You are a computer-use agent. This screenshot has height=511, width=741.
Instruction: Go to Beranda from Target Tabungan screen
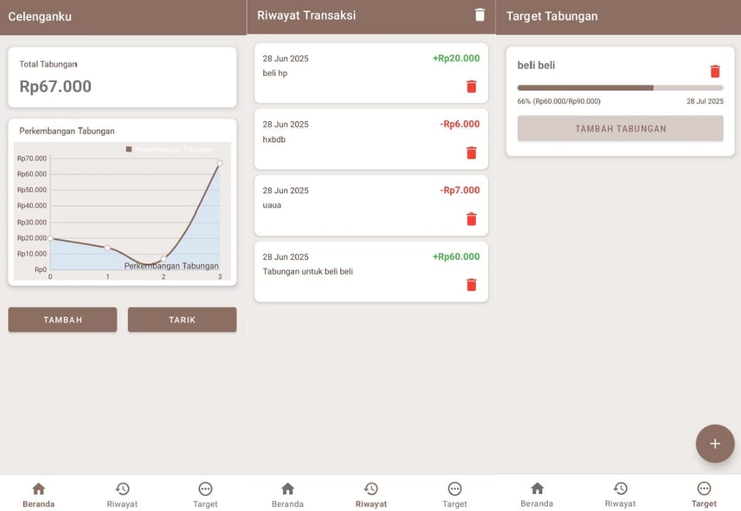537,495
